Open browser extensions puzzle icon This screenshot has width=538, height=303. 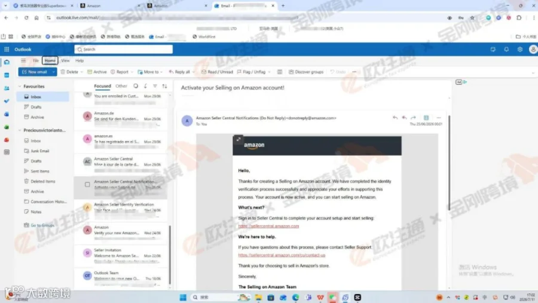[519, 18]
